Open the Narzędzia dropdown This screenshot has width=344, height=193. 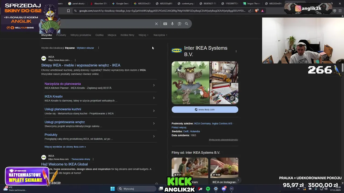pyautogui.click(x=160, y=35)
